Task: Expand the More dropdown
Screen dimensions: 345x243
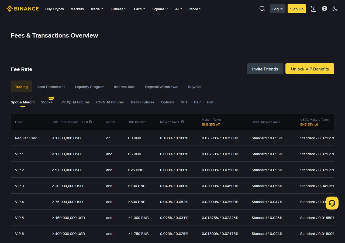Action: click(196, 9)
